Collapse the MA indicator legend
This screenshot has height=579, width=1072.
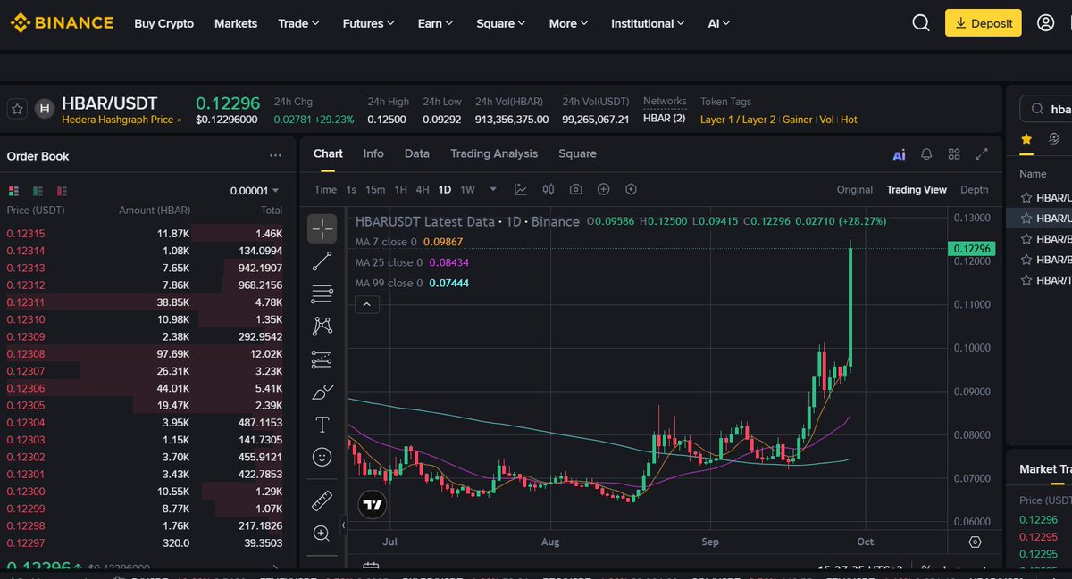coord(367,304)
